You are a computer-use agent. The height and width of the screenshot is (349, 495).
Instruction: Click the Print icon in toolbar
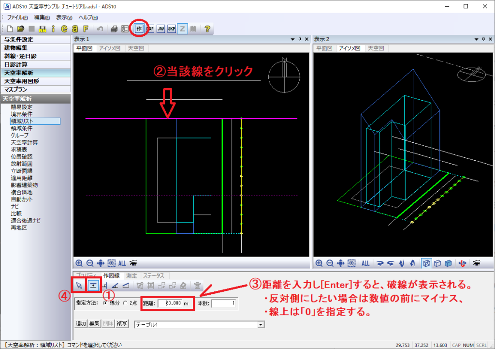[x=114, y=29]
